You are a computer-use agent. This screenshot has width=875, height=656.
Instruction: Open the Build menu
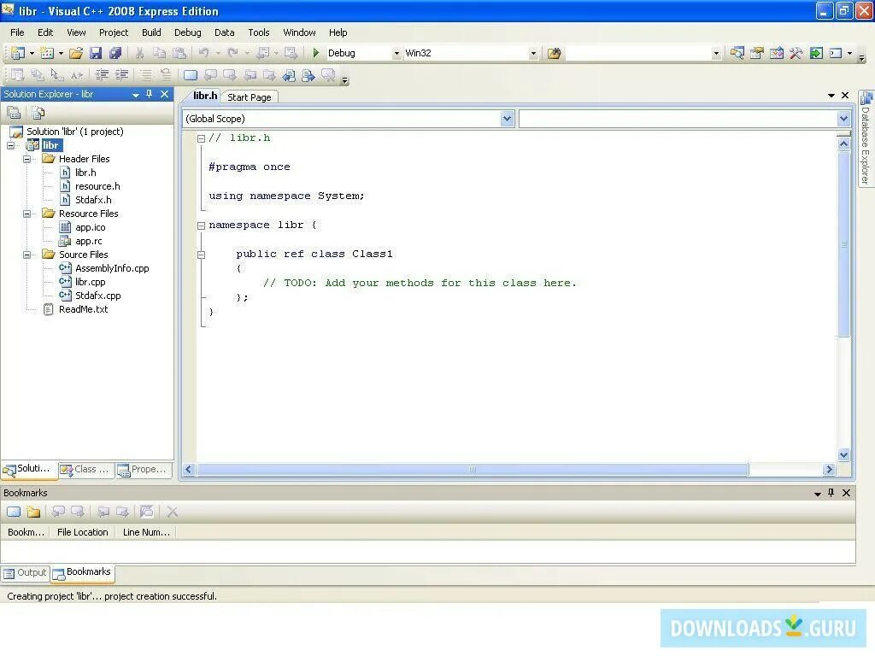[151, 32]
